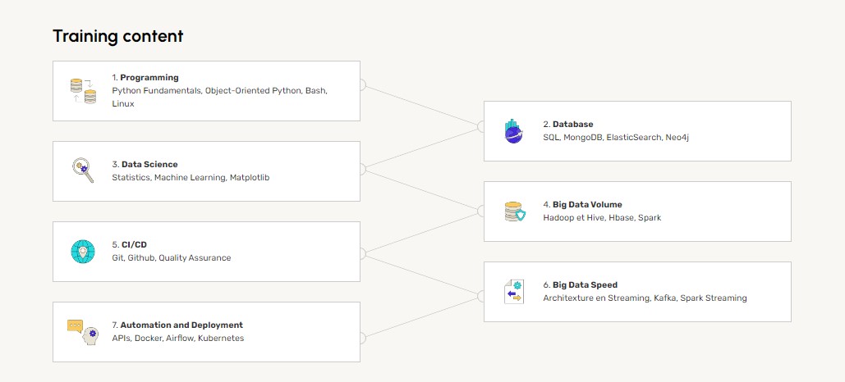Open the Database module card
Image resolution: width=845 pixels, height=382 pixels.
tap(637, 131)
